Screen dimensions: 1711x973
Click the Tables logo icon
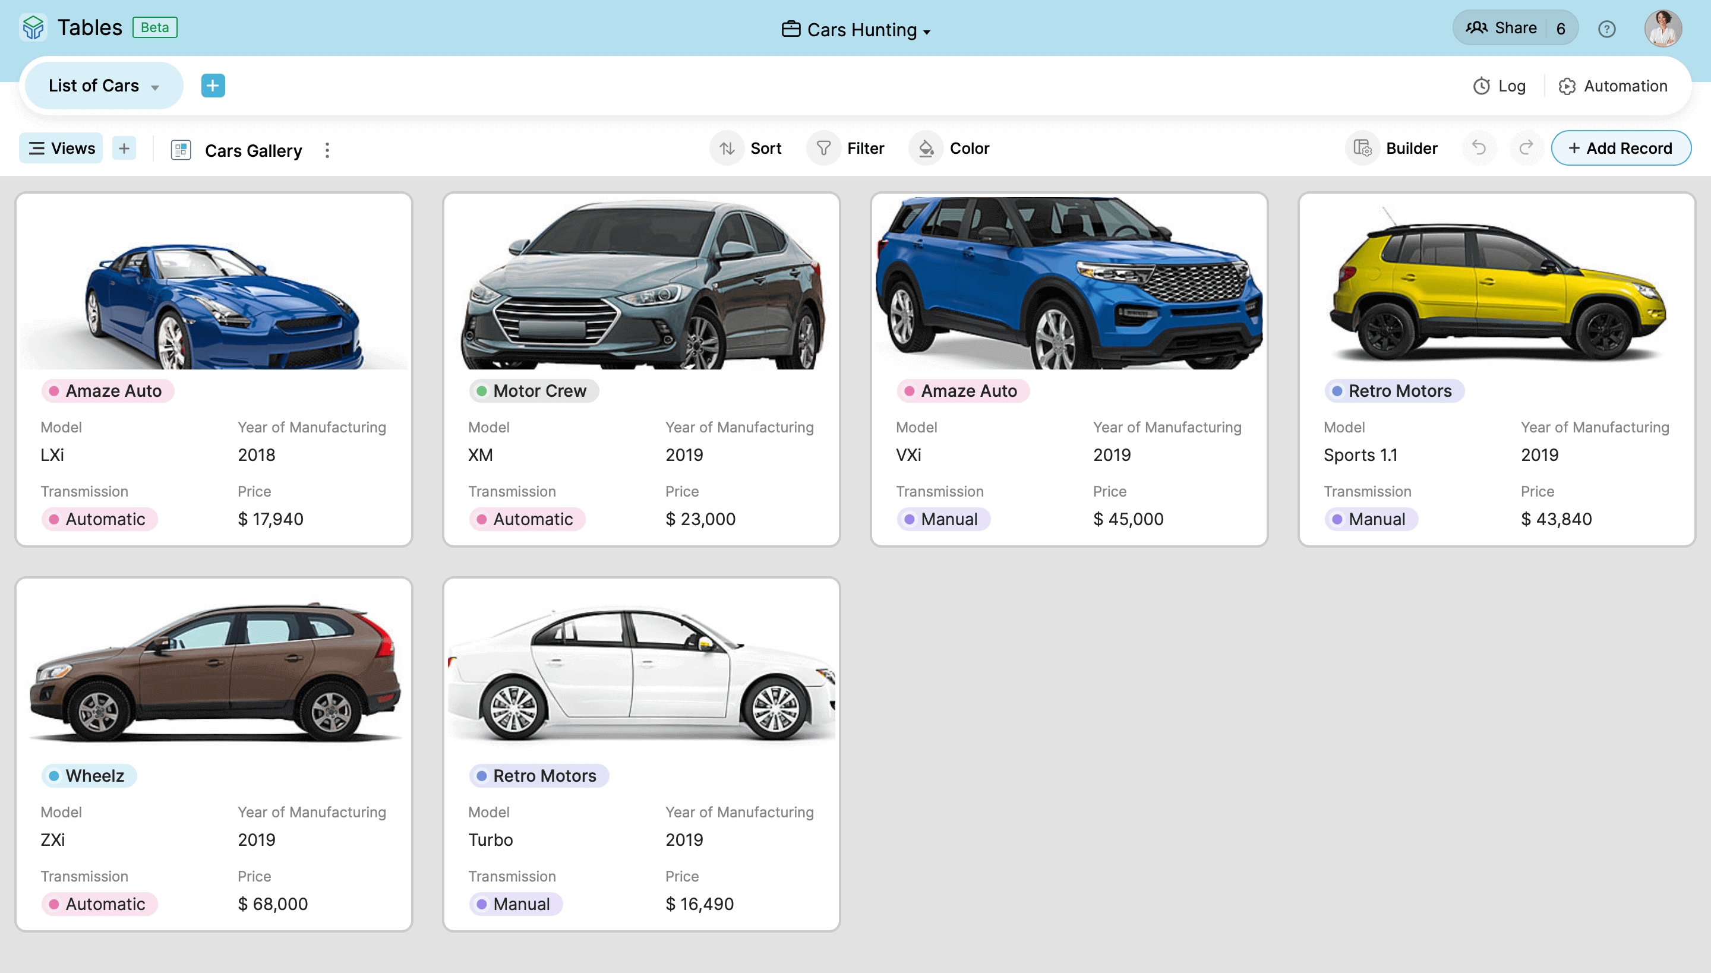click(x=33, y=28)
